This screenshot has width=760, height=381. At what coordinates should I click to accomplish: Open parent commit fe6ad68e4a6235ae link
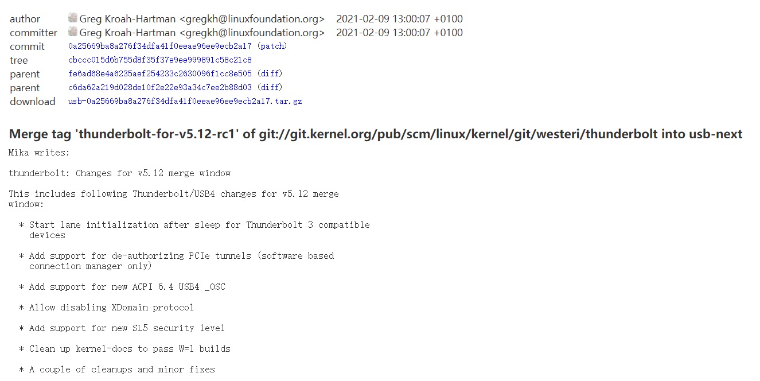coord(159,74)
